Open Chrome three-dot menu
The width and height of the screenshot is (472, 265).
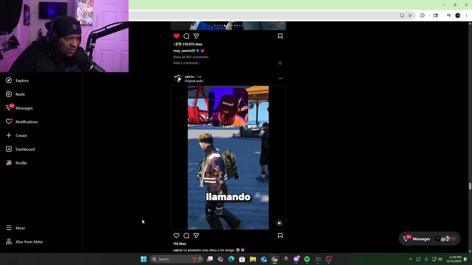466,15
